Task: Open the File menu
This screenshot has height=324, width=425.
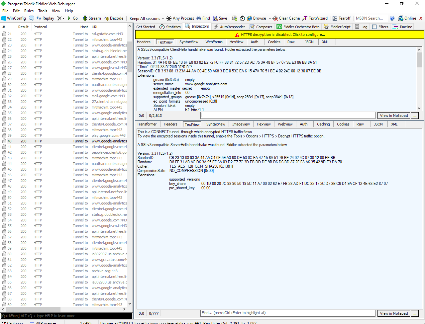Action: click(x=5, y=11)
